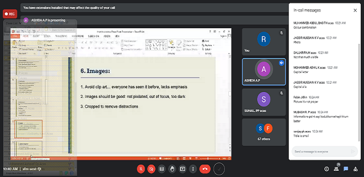Open the Present now screen-share button
This screenshot has width=364, height=177.
(x=183, y=169)
